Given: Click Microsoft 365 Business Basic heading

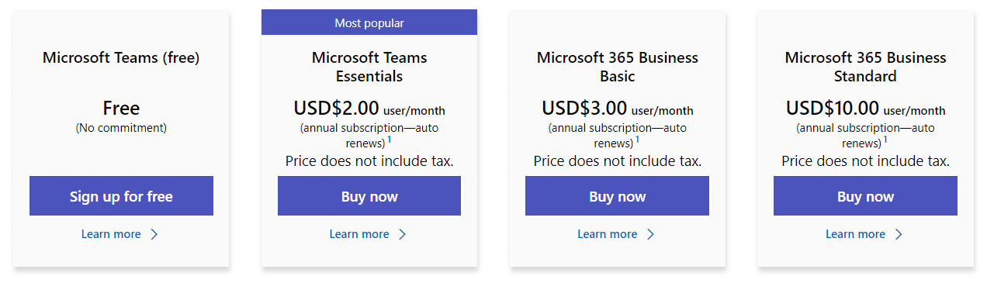Looking at the screenshot, I should coord(618,67).
